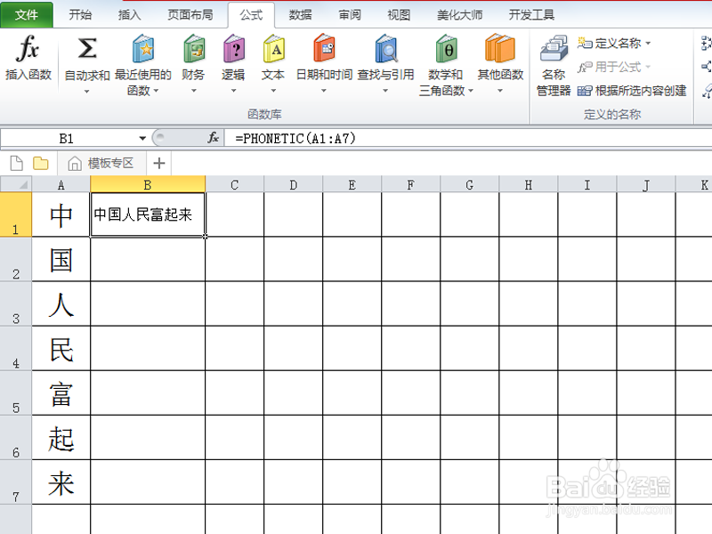Click the Name Box showing B1

coord(67,138)
